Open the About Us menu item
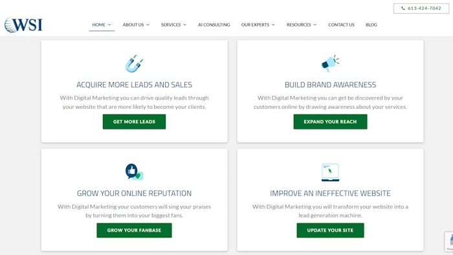Viewport: 453px width, 255px height. click(133, 25)
